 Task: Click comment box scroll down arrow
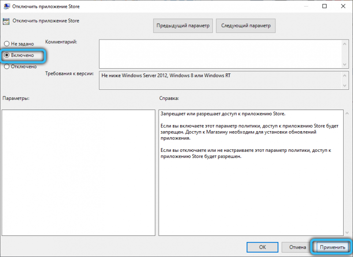click(345, 64)
